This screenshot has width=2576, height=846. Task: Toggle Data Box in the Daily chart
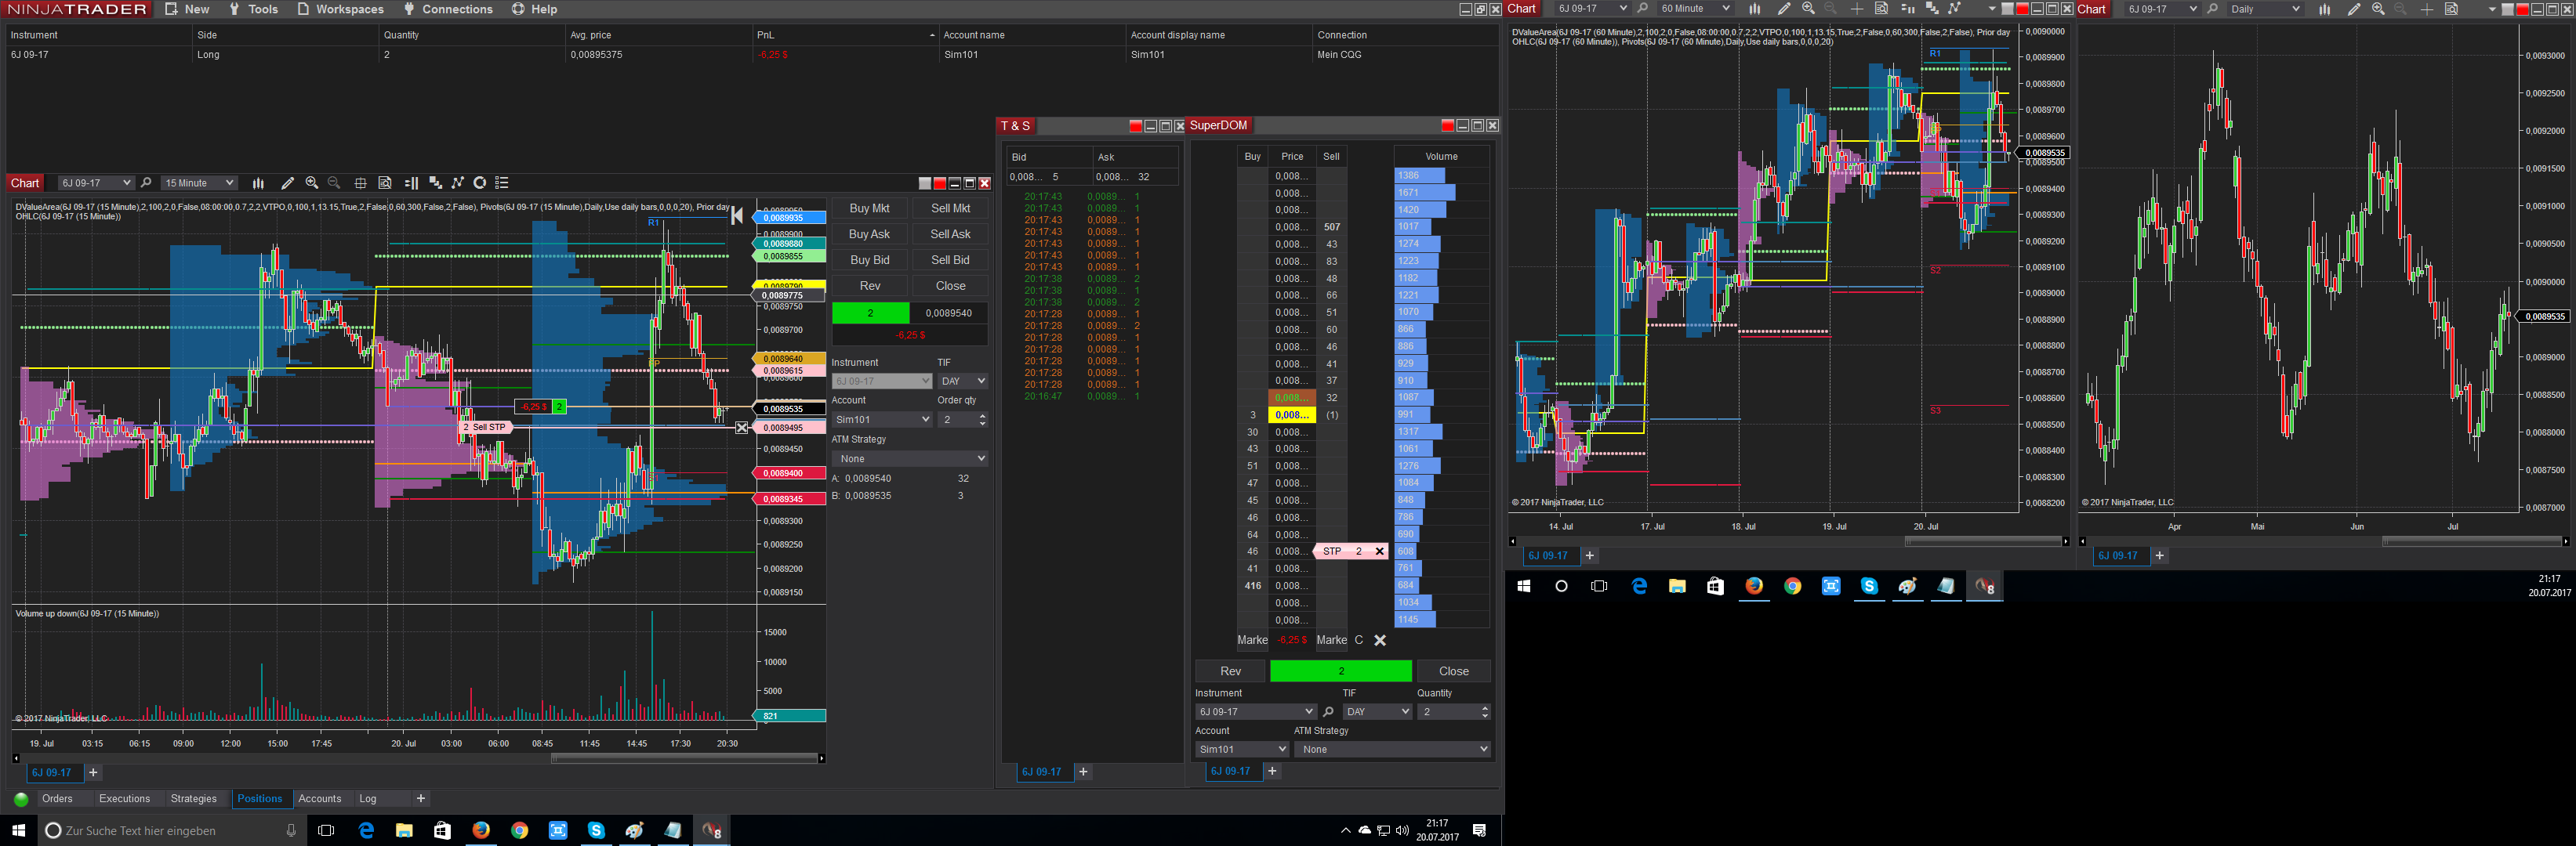tap(2451, 9)
